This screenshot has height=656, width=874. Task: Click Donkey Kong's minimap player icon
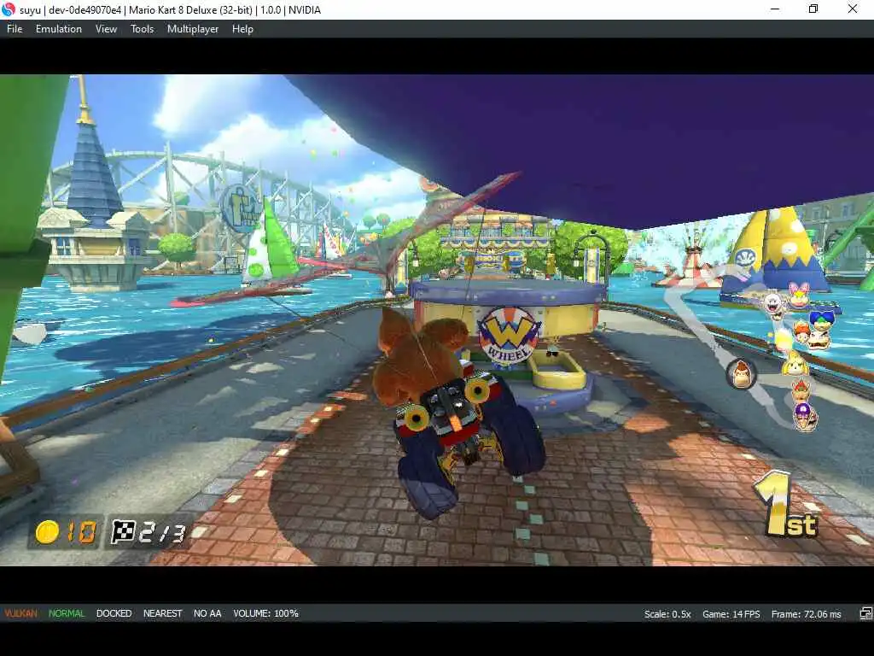click(x=742, y=374)
